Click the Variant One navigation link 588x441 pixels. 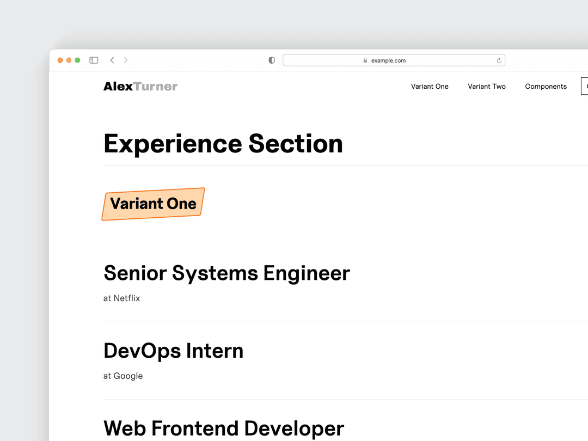[430, 86]
